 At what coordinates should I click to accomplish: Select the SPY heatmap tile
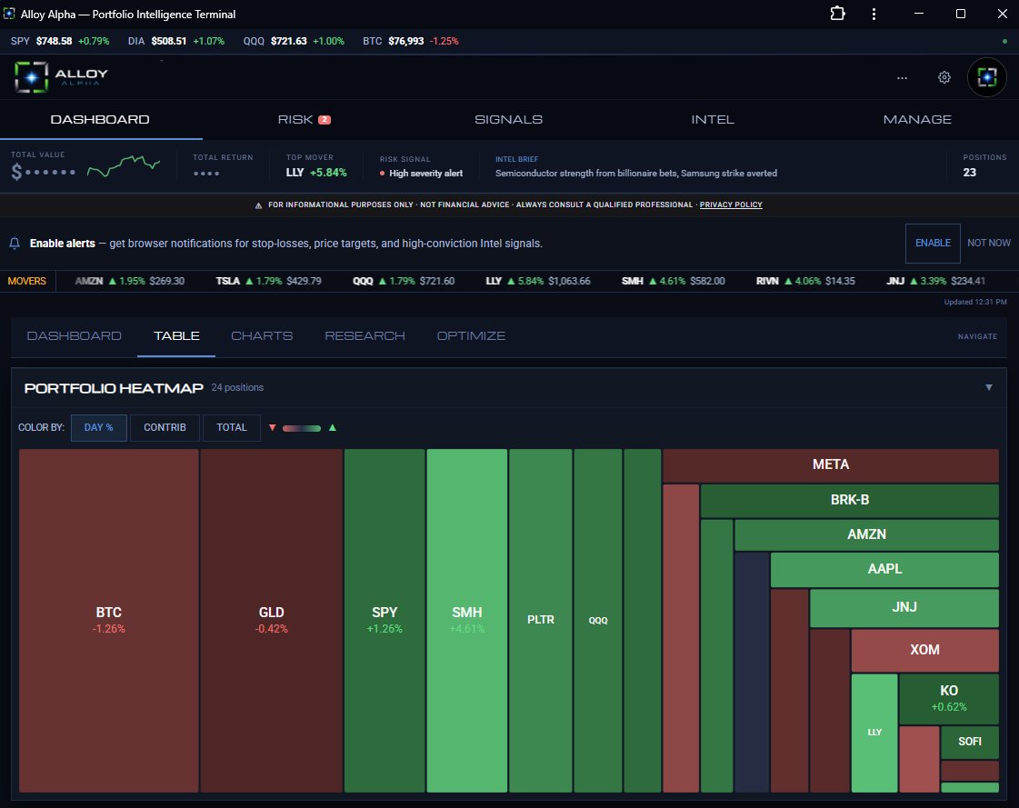click(385, 620)
